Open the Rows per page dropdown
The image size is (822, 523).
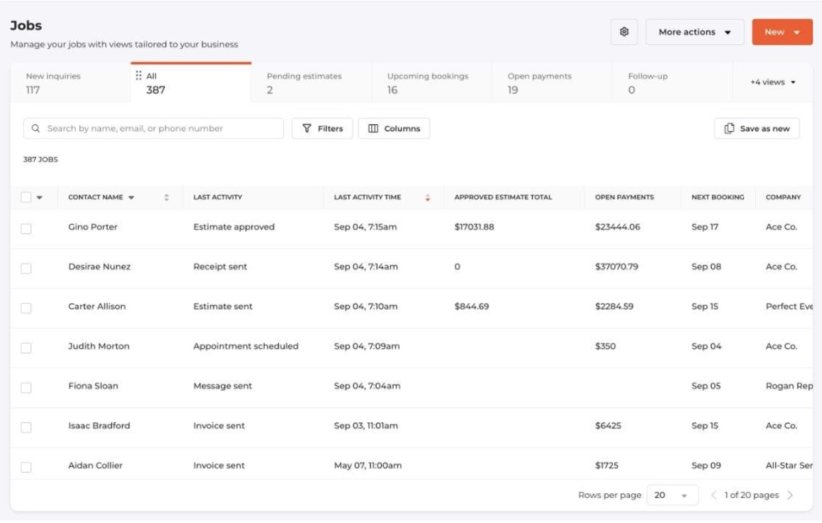click(x=672, y=495)
